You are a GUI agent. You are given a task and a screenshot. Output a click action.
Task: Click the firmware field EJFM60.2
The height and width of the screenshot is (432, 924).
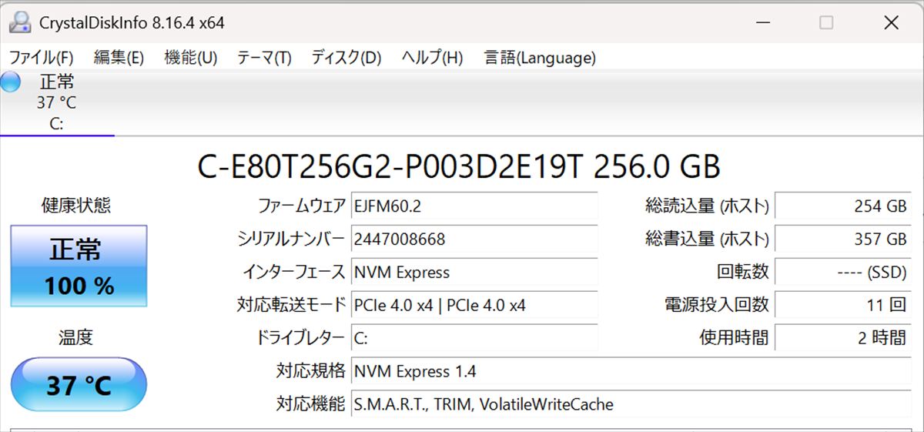coord(474,206)
